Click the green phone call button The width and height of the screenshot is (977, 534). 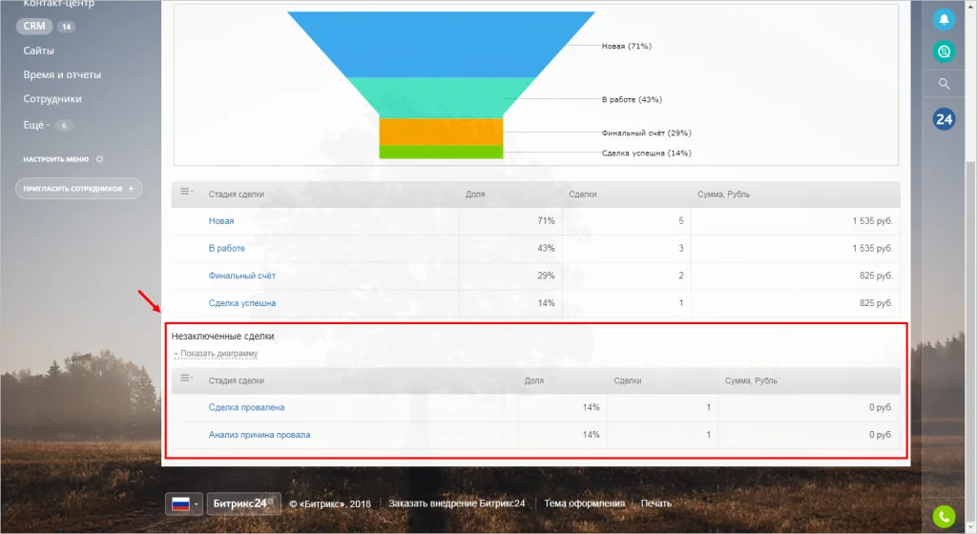point(944,516)
